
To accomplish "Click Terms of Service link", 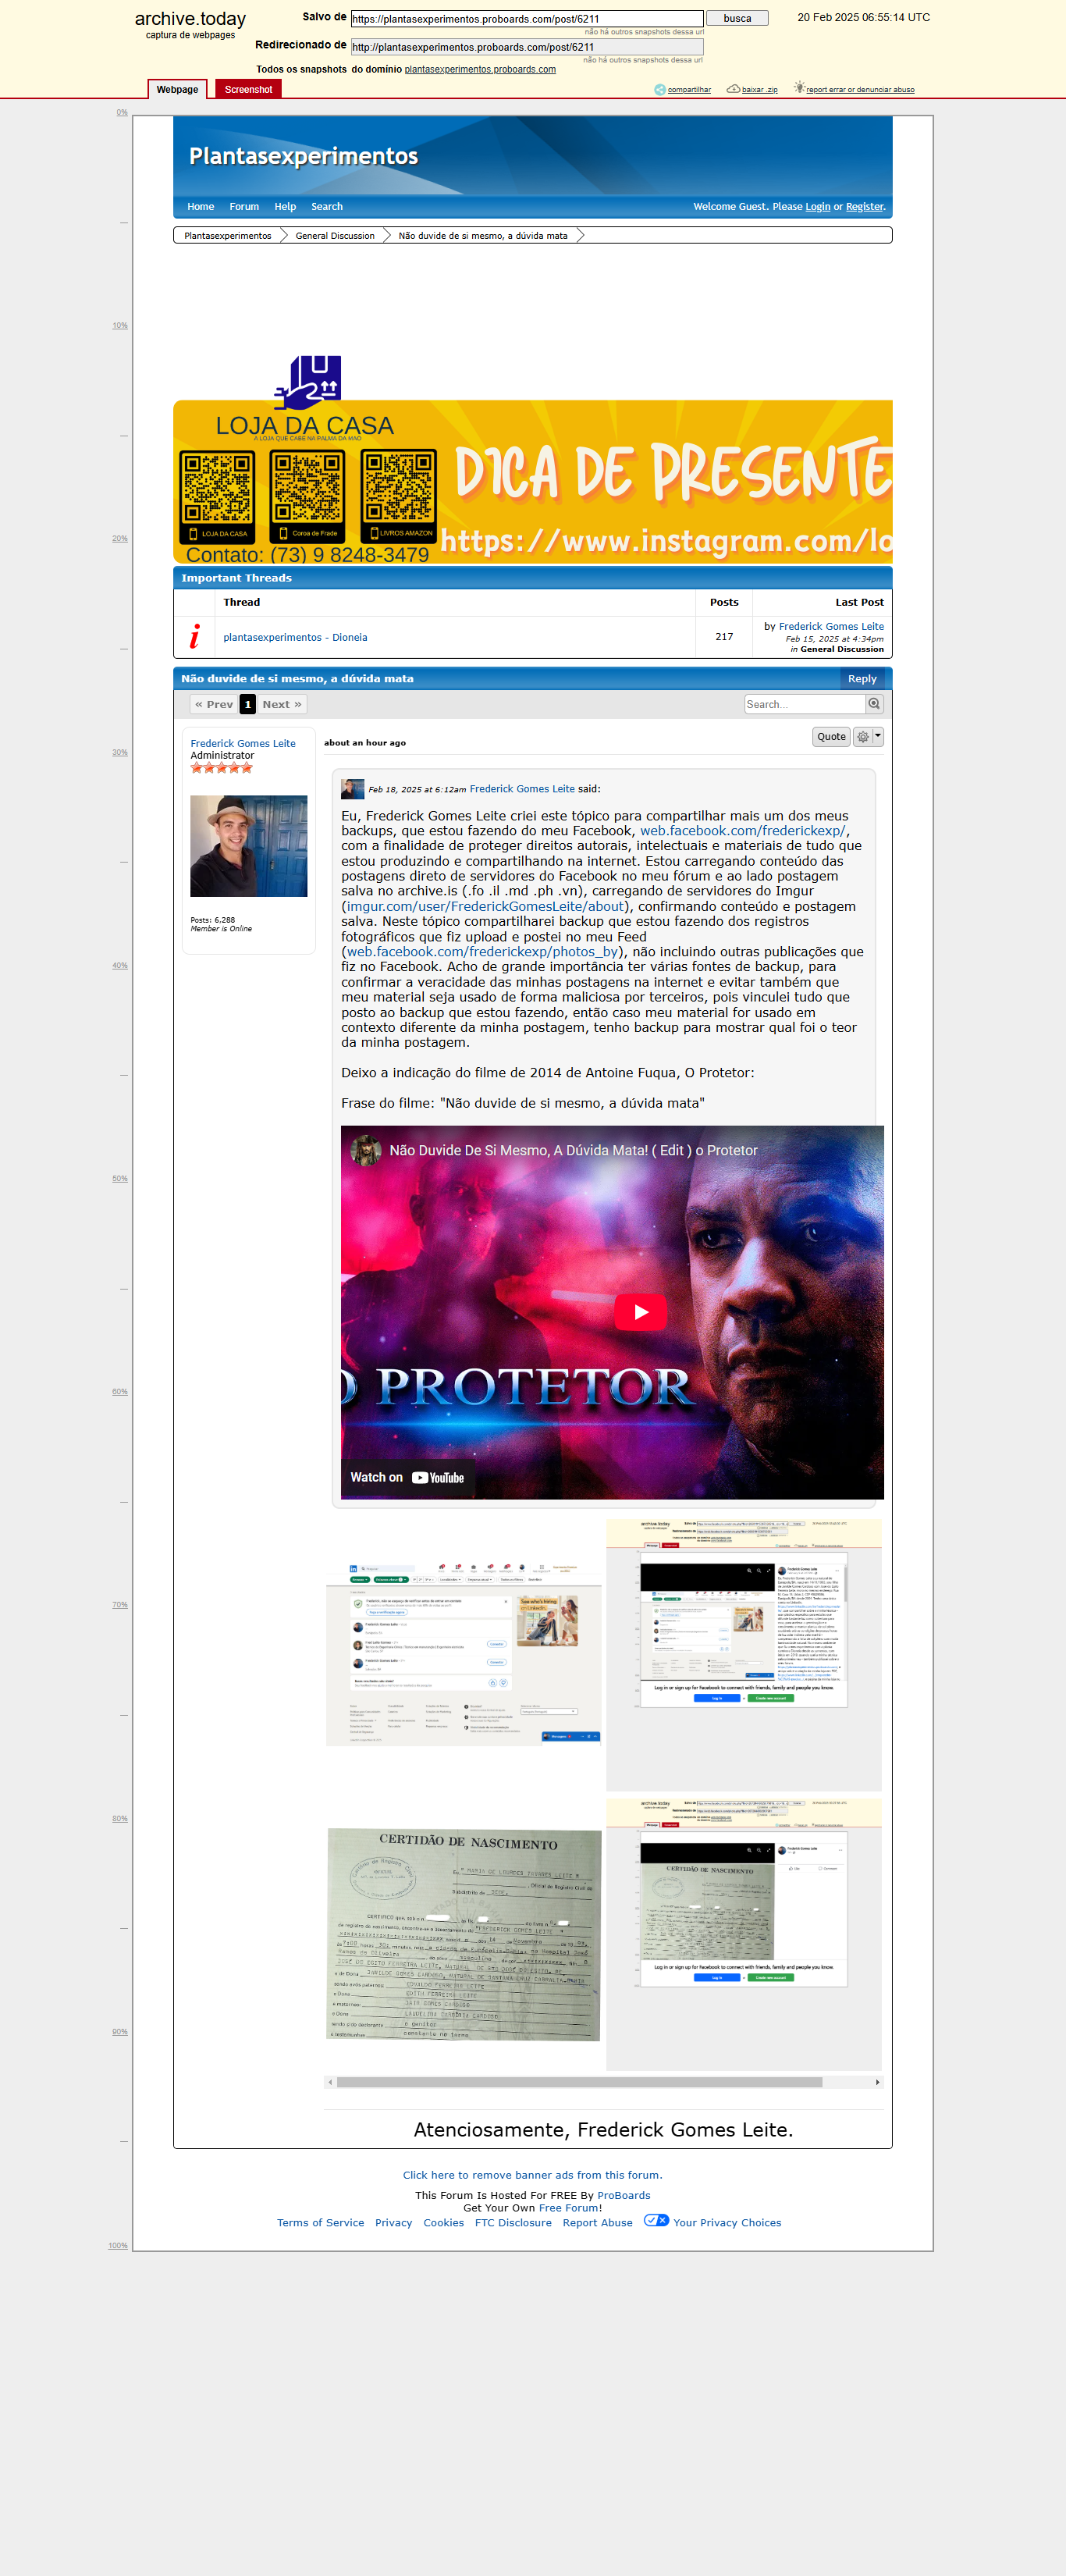I will tap(320, 2223).
